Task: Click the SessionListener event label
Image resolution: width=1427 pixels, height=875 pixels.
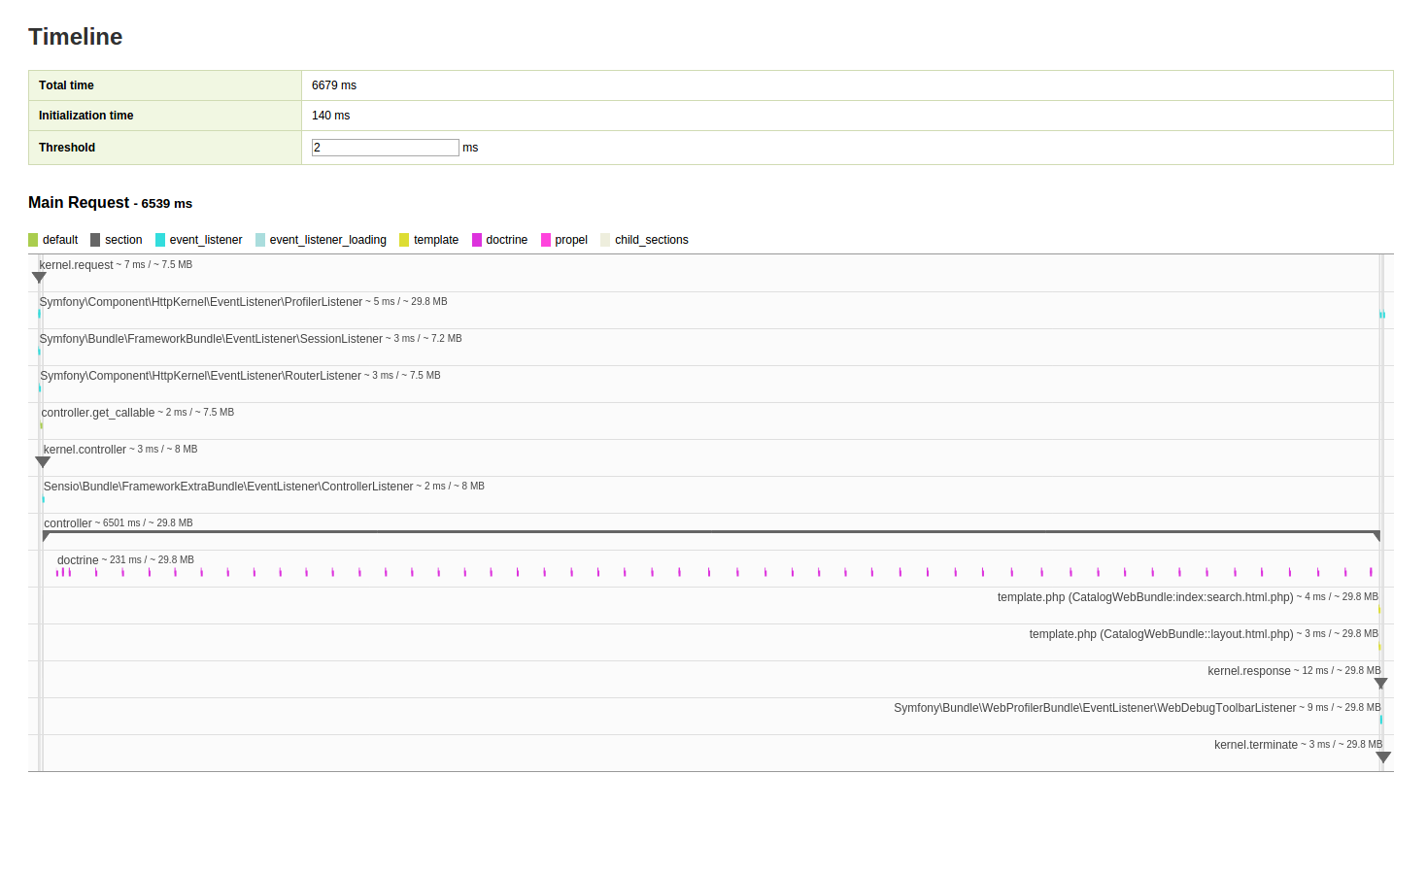Action: 211,339
